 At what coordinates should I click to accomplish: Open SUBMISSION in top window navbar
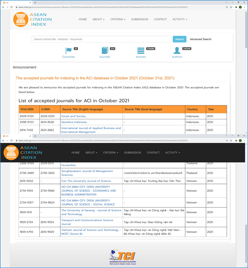pos(139,19)
